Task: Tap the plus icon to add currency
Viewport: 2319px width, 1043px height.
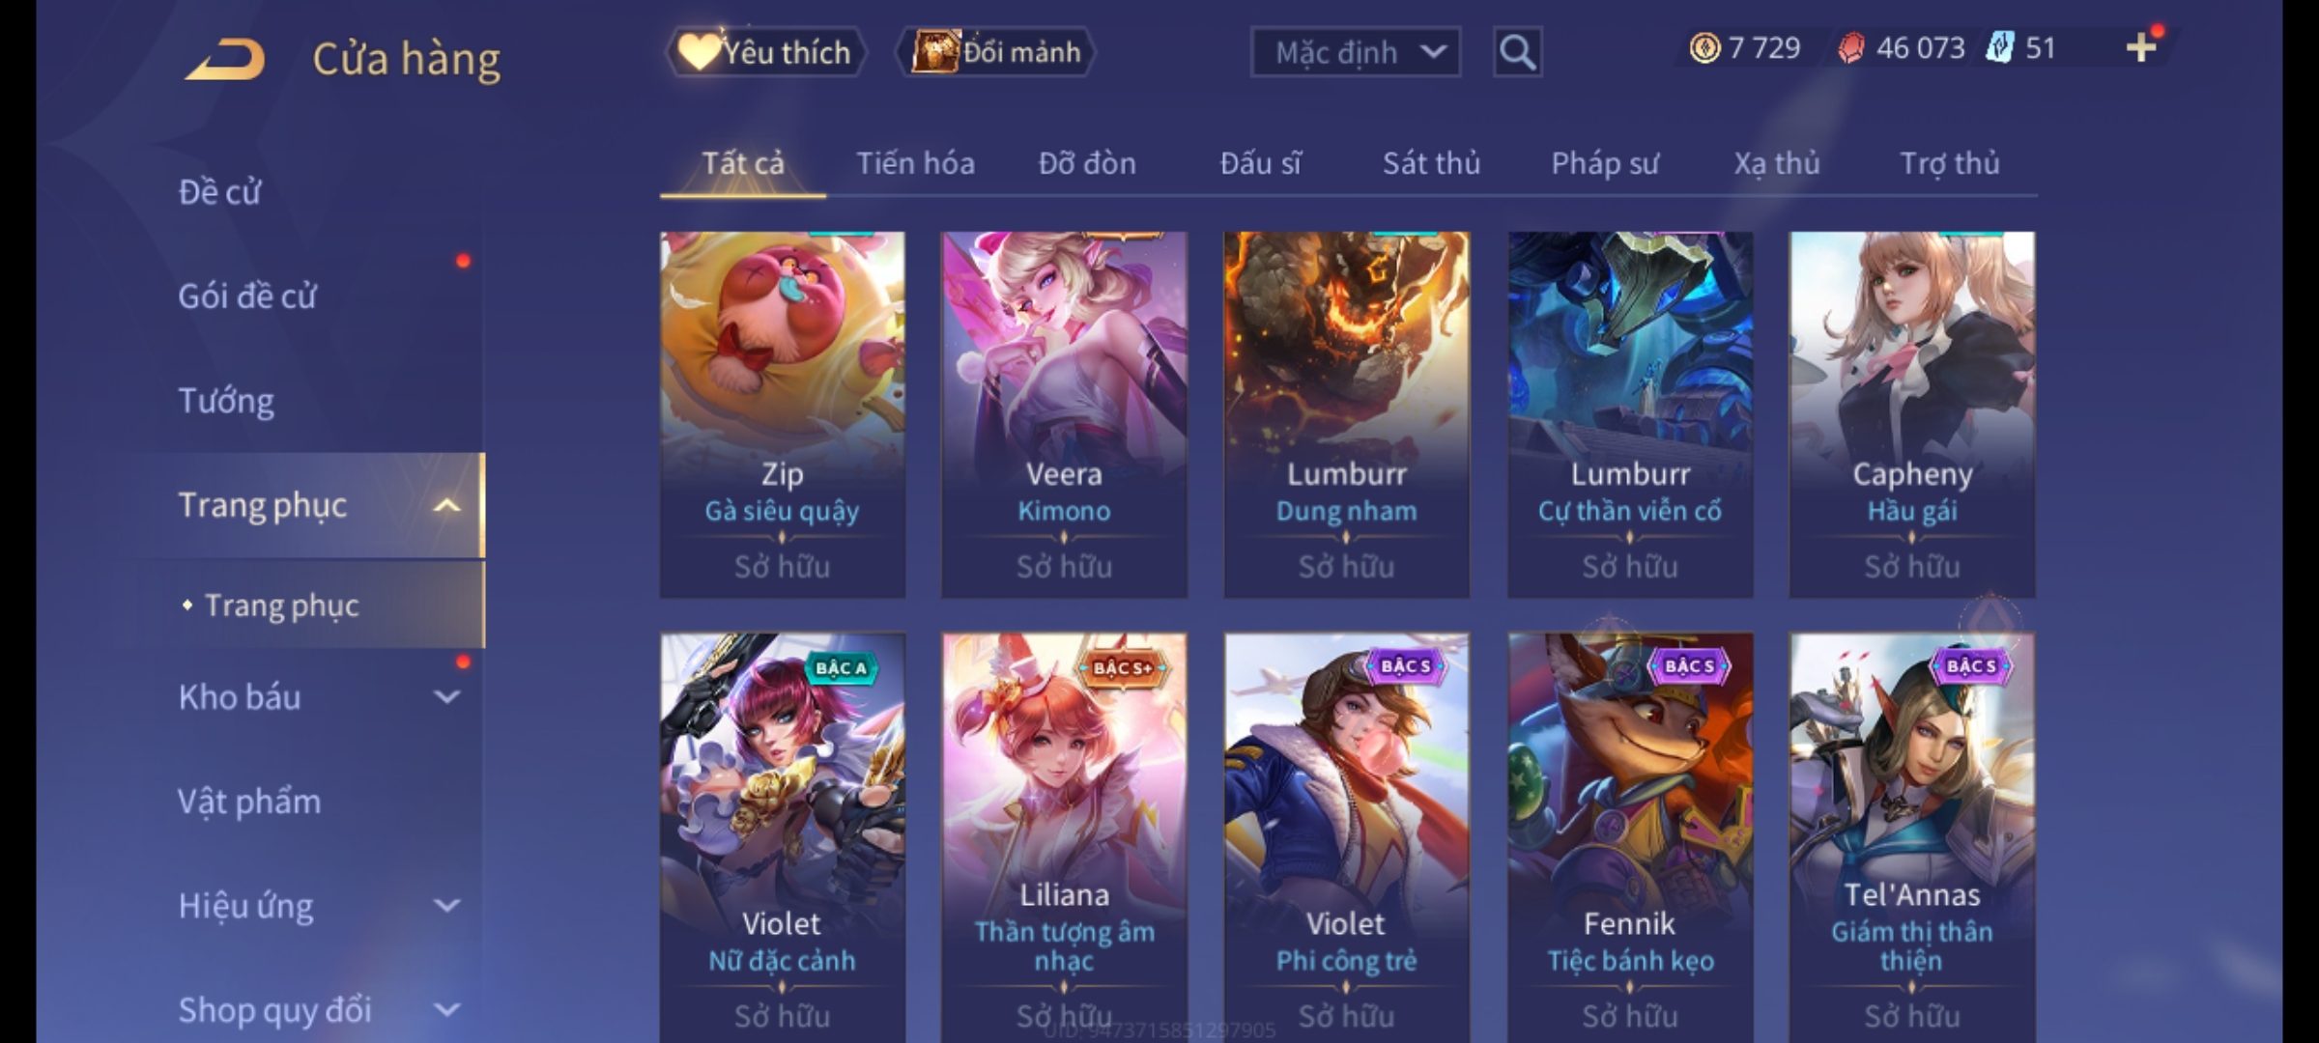Action: point(2141,47)
